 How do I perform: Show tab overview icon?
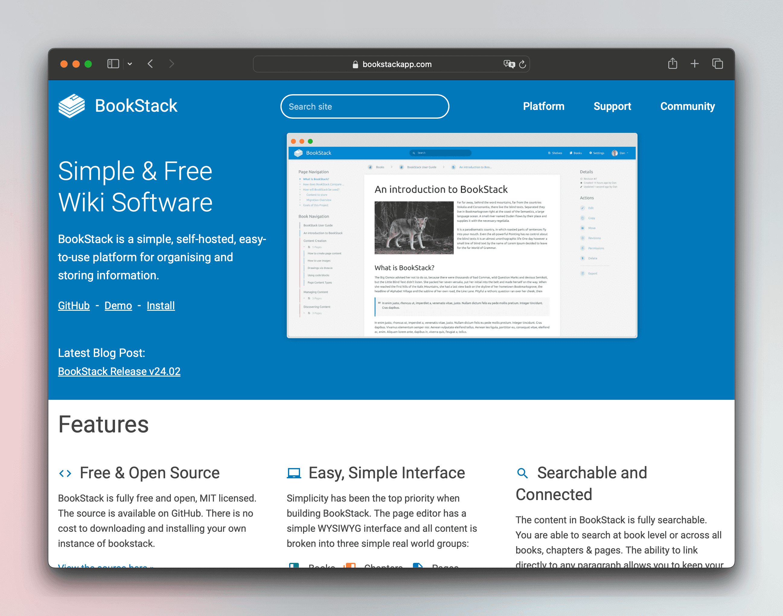717,64
